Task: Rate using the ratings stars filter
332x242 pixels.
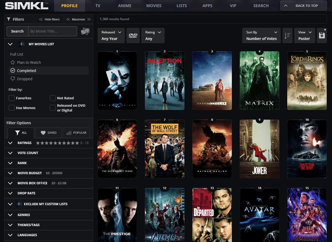Action: (x=57, y=143)
